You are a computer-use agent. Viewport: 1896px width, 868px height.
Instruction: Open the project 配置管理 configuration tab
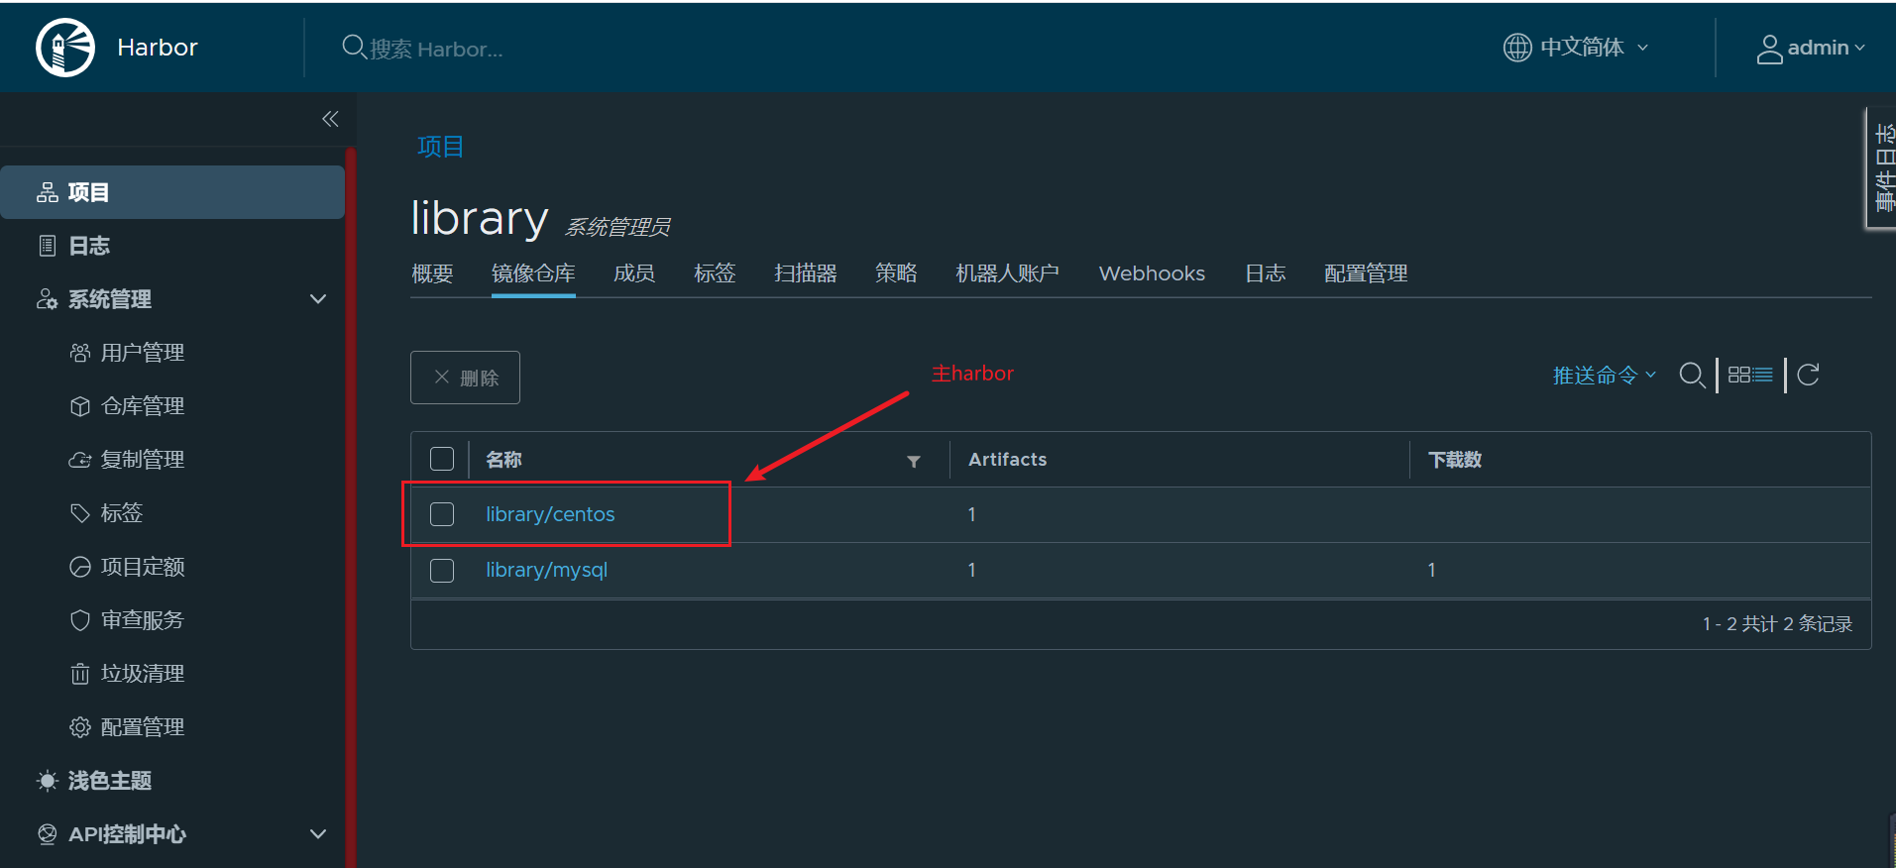1366,273
